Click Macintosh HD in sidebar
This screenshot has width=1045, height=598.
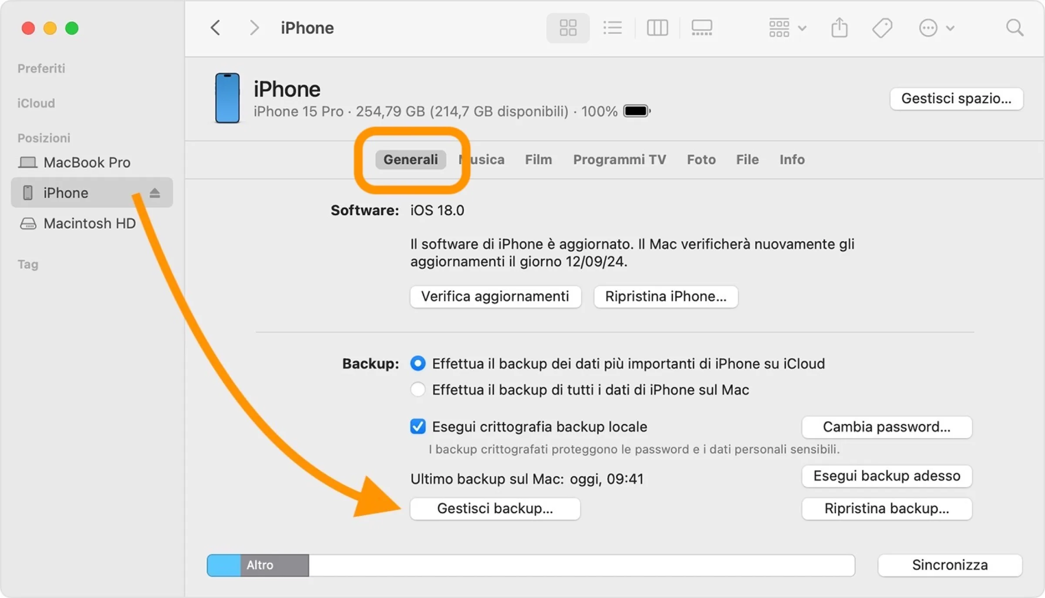click(x=89, y=222)
